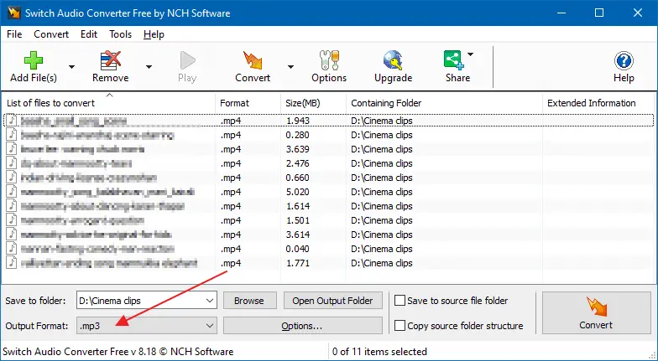This screenshot has width=658, height=361.
Task: Select file icon in the 1.943 MB row
Action: point(12,121)
